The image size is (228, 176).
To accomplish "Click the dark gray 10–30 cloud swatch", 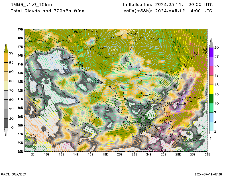I will click(x=6, y=123).
